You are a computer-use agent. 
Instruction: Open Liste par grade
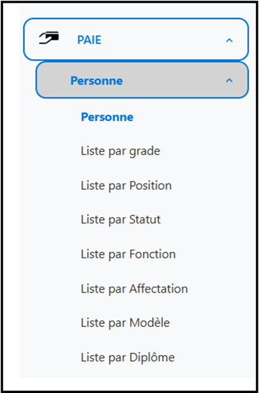[x=120, y=152]
